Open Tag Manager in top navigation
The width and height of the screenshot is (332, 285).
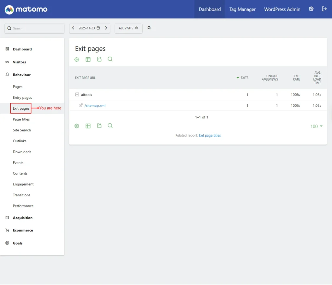243,9
